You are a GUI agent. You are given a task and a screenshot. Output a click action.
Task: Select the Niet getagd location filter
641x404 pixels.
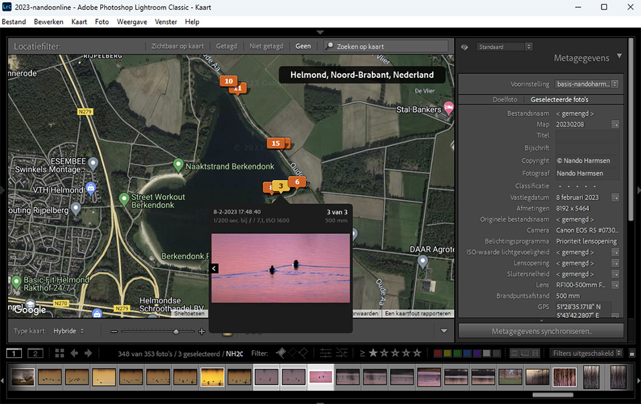coord(266,46)
